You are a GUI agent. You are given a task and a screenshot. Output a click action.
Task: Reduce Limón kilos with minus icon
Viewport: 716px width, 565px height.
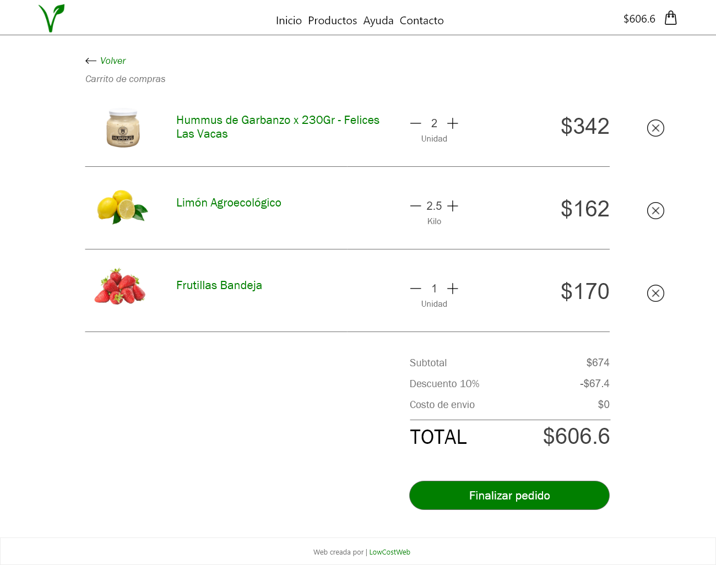[x=416, y=206]
